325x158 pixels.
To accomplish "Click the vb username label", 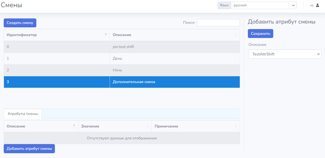I will click(312, 5).
